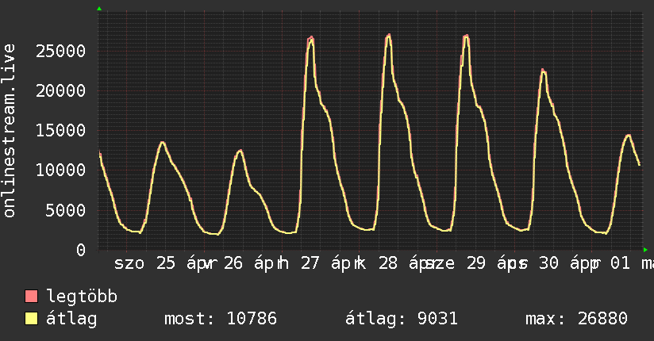654x341 pixels.
Task: Click the 5000 y-axis label
Action: coord(66,210)
